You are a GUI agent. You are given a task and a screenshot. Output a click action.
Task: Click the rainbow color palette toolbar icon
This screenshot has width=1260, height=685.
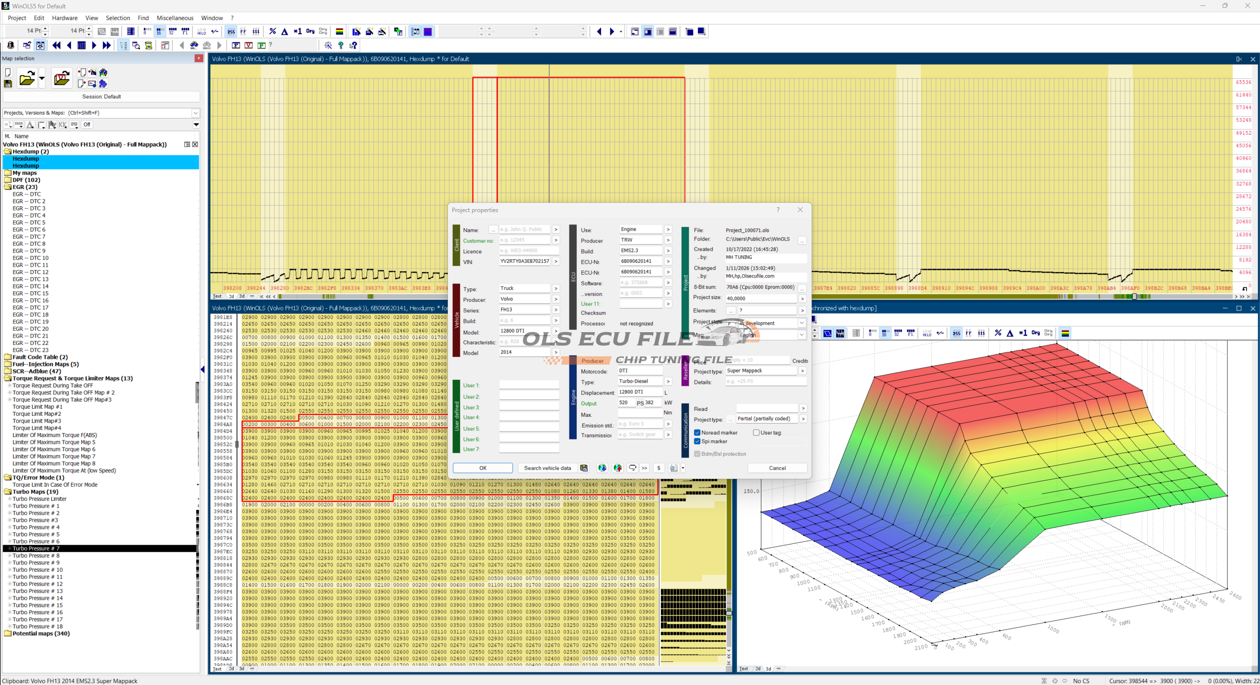pyautogui.click(x=339, y=31)
